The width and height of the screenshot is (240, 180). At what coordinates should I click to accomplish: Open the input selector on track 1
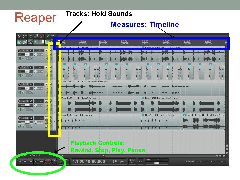(29, 59)
